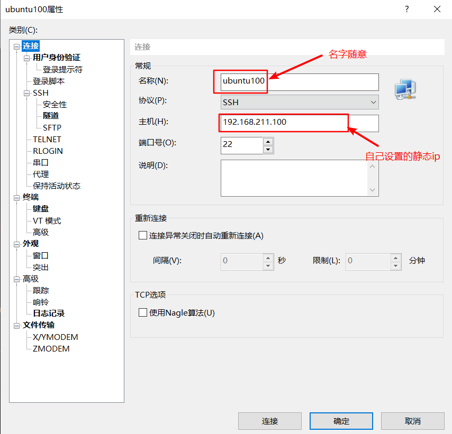452x434 pixels.
Task: Open the 突出 highlight settings
Action: pos(41,267)
